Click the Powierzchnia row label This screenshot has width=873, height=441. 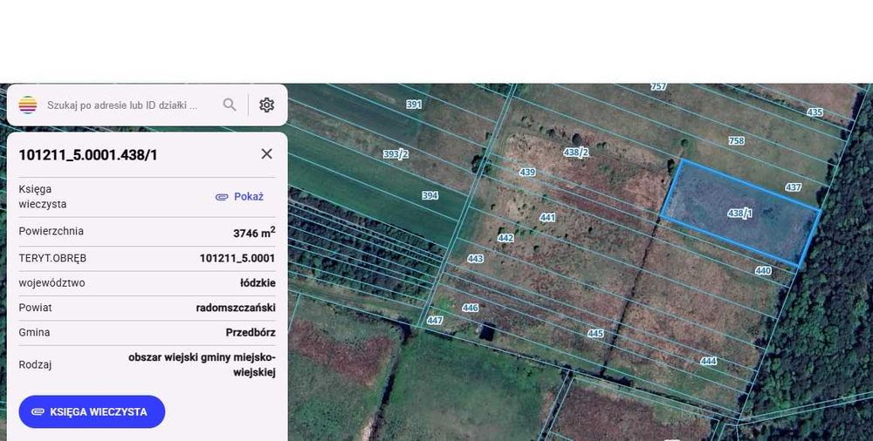click(52, 231)
